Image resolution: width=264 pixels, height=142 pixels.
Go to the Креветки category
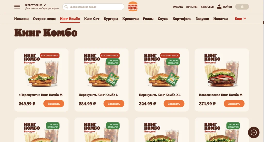(x=130, y=19)
